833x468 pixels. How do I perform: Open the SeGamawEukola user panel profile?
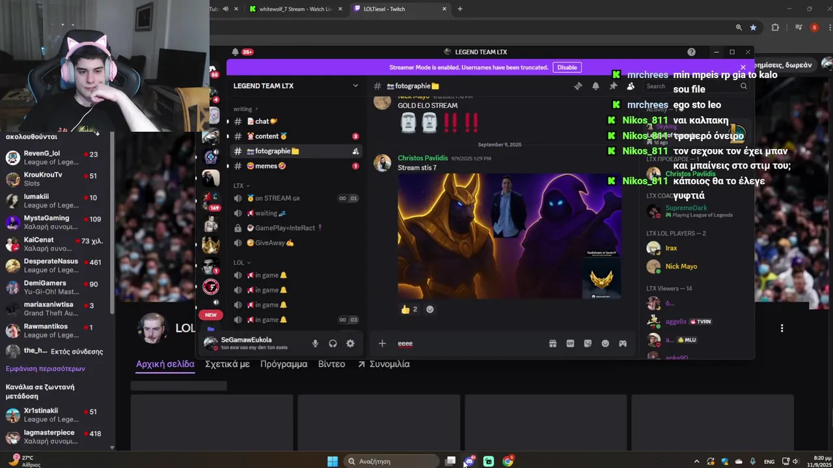click(x=254, y=343)
